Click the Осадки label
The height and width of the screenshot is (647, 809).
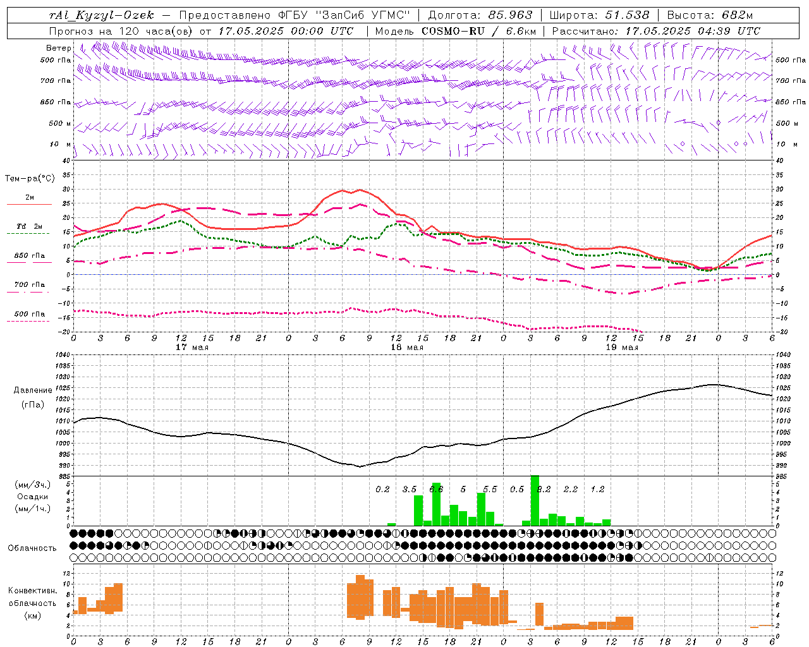click(x=33, y=497)
